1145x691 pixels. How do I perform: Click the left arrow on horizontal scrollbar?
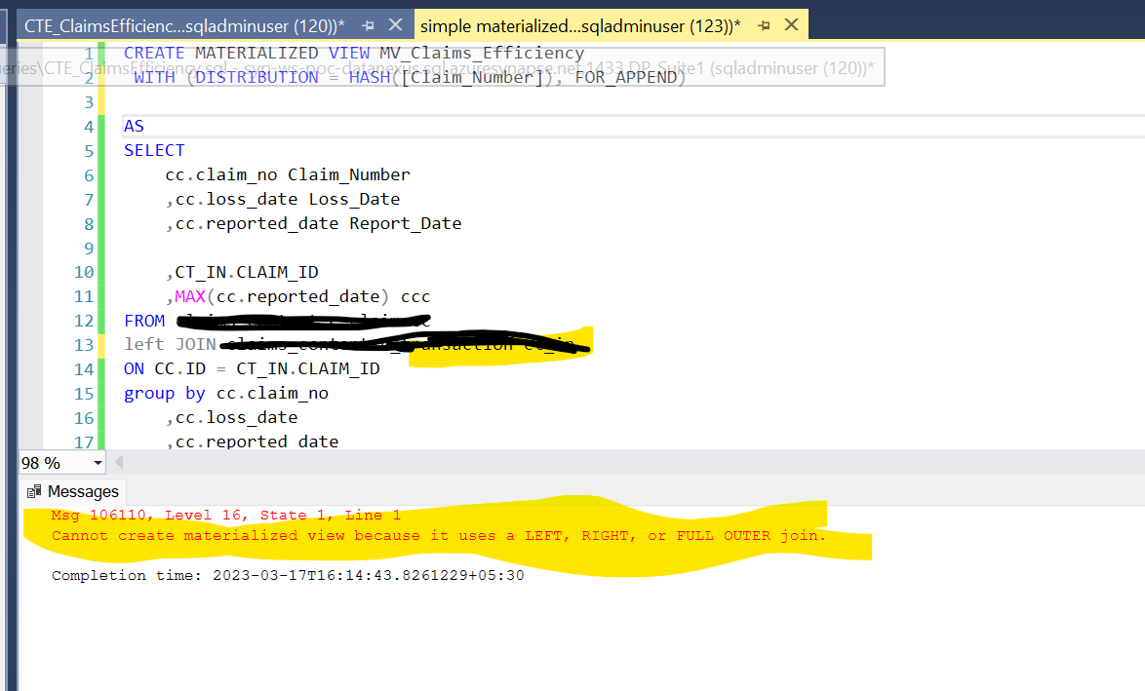coord(117,462)
